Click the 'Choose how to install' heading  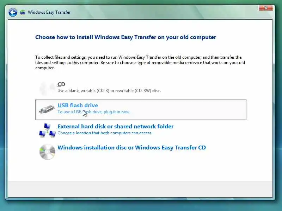[125, 37]
